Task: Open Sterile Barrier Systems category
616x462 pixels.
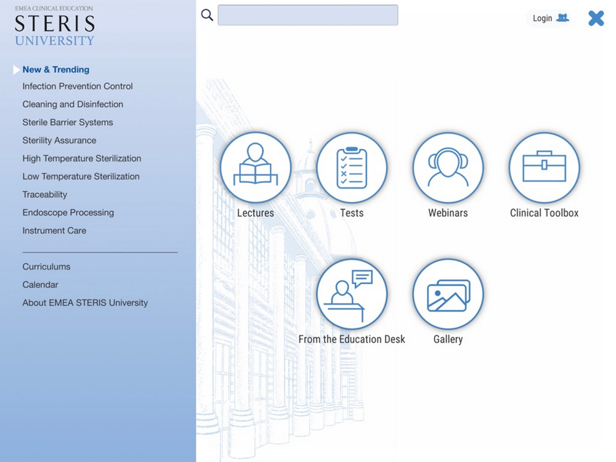Action: [x=68, y=122]
